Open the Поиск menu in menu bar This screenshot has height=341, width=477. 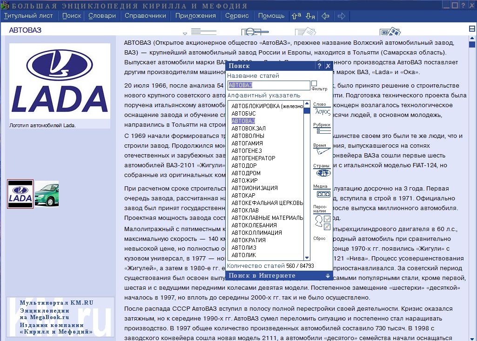[x=72, y=16]
